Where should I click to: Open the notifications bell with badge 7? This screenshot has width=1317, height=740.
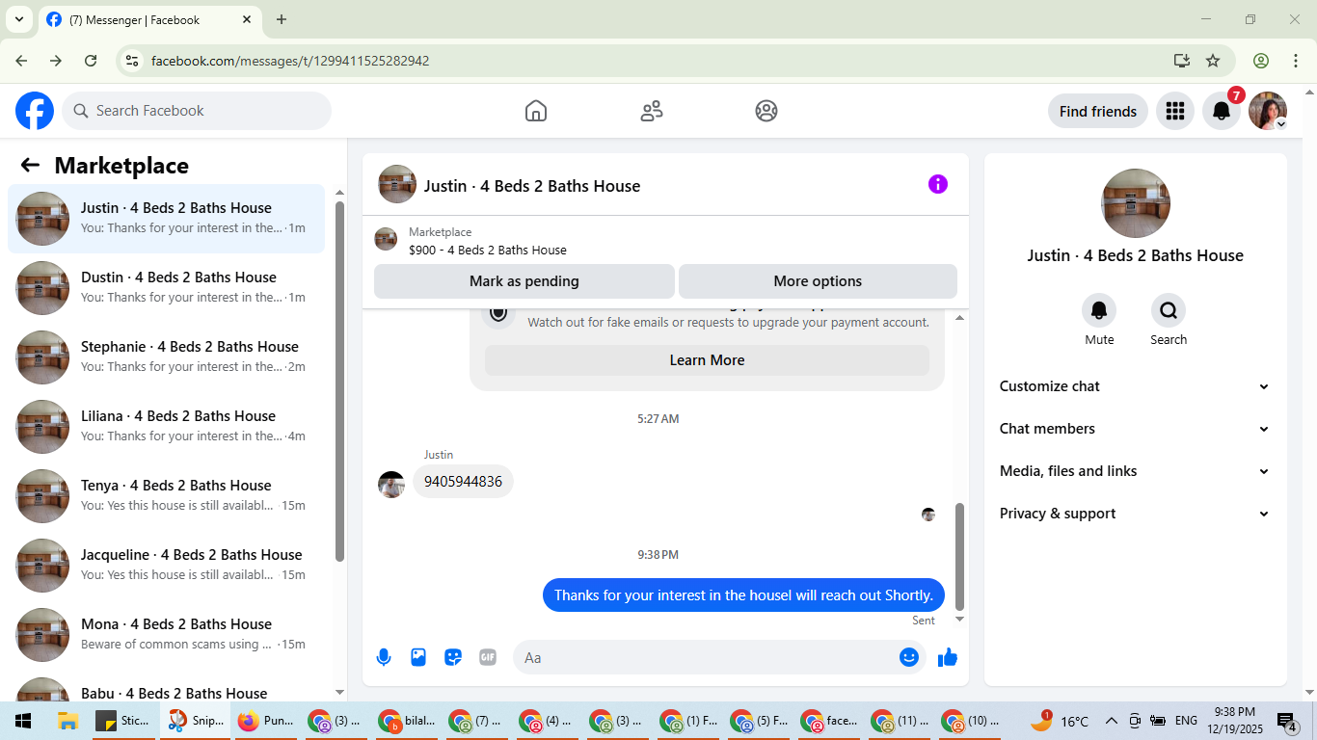(x=1222, y=111)
